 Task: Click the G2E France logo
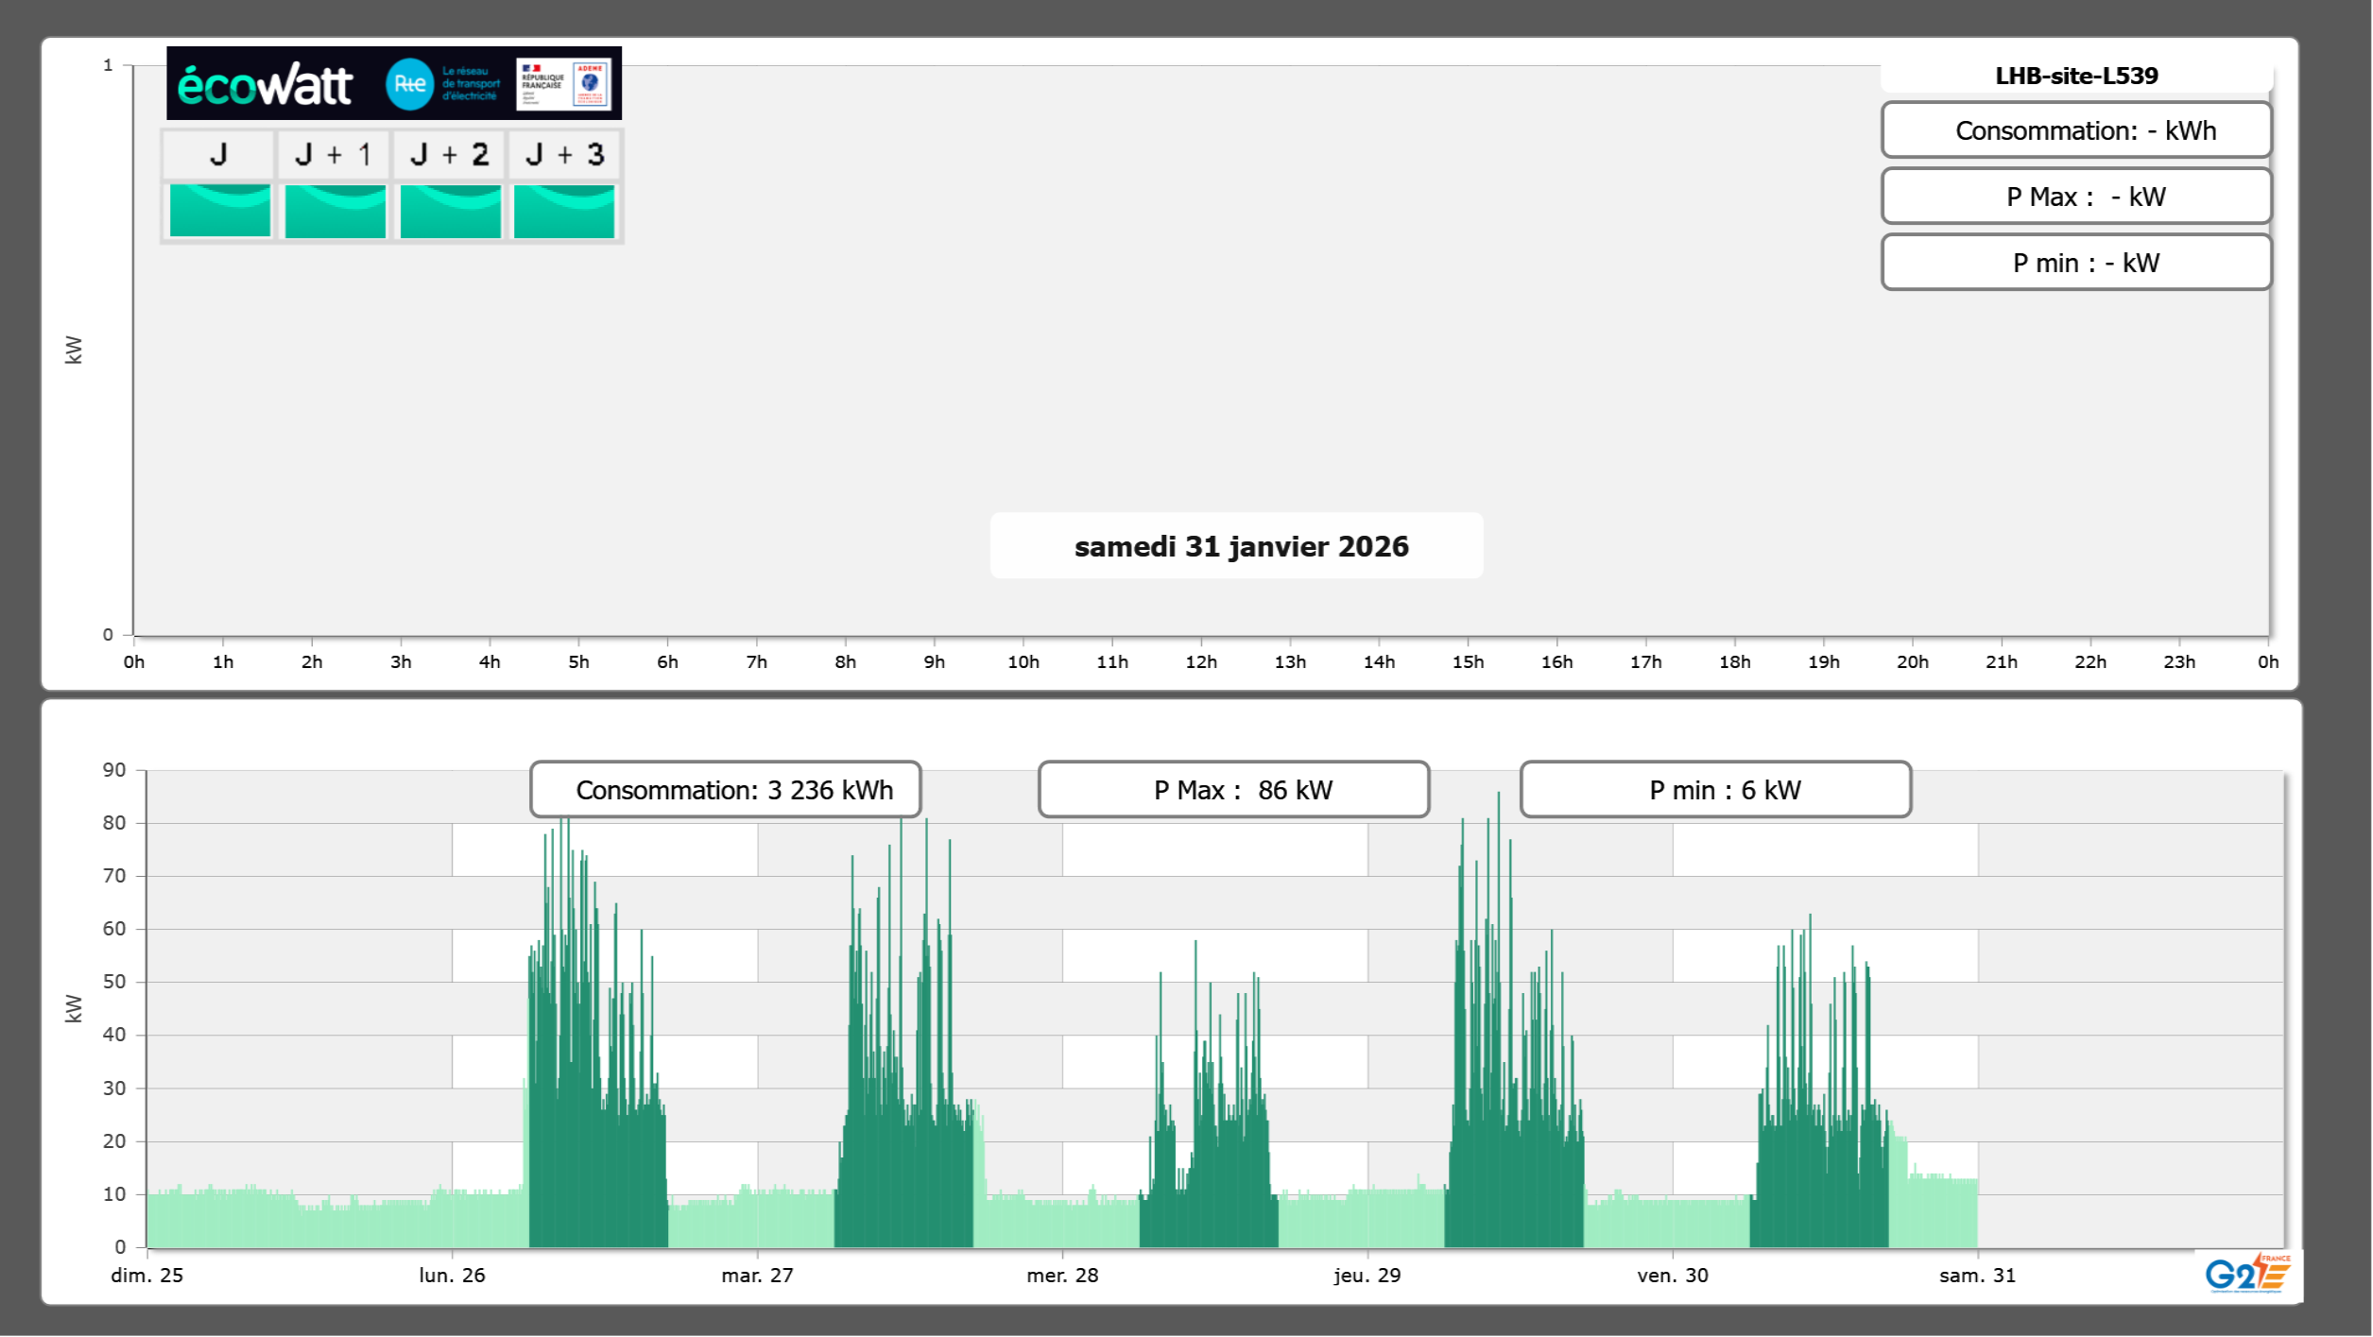(2246, 1274)
